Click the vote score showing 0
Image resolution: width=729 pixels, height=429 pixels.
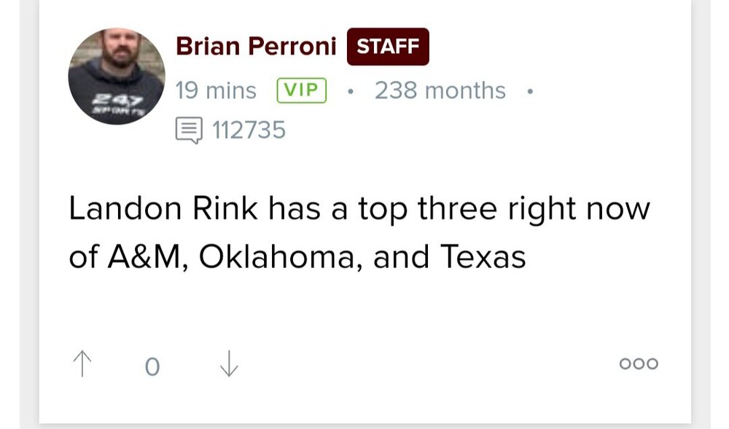pyautogui.click(x=152, y=366)
